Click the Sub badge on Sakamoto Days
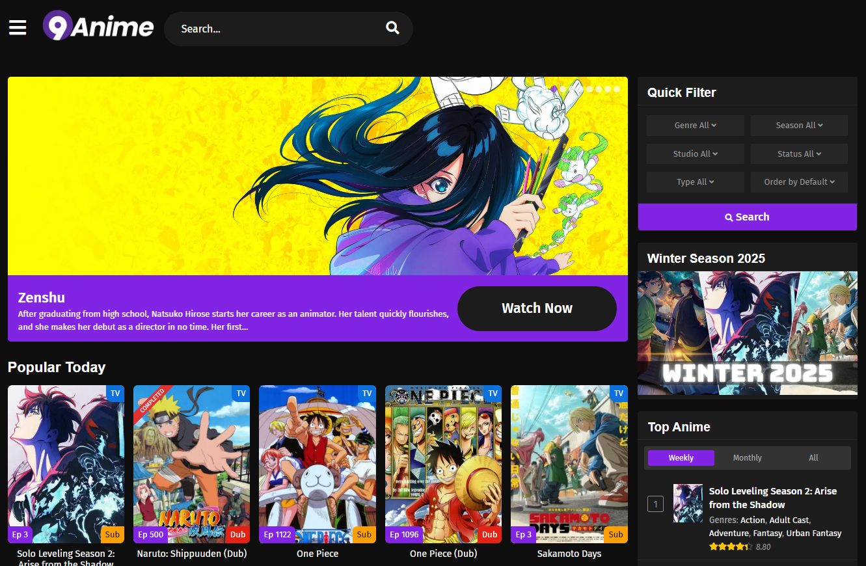Image resolution: width=866 pixels, height=566 pixels. coord(616,534)
